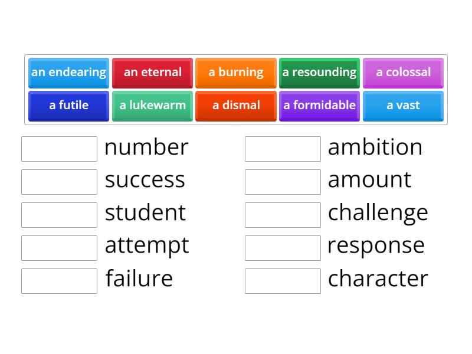Select the "an endearing" tile
Image resolution: width=472 pixels, height=354 pixels.
tap(68, 73)
